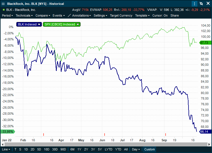Open the Technicals dropdown

(24, 15)
